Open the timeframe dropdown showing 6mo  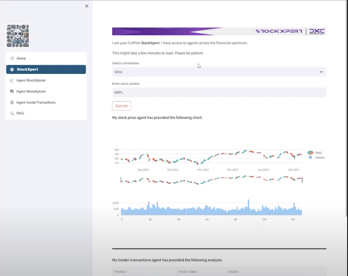click(x=219, y=72)
